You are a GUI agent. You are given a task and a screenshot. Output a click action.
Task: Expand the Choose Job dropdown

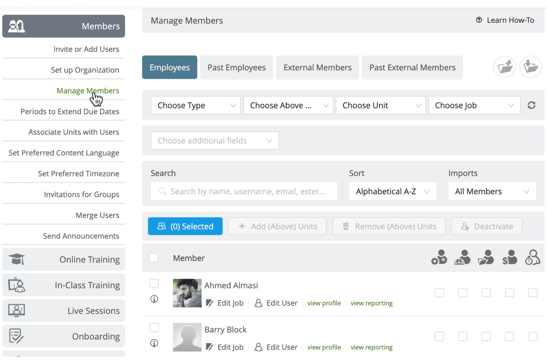coord(475,105)
